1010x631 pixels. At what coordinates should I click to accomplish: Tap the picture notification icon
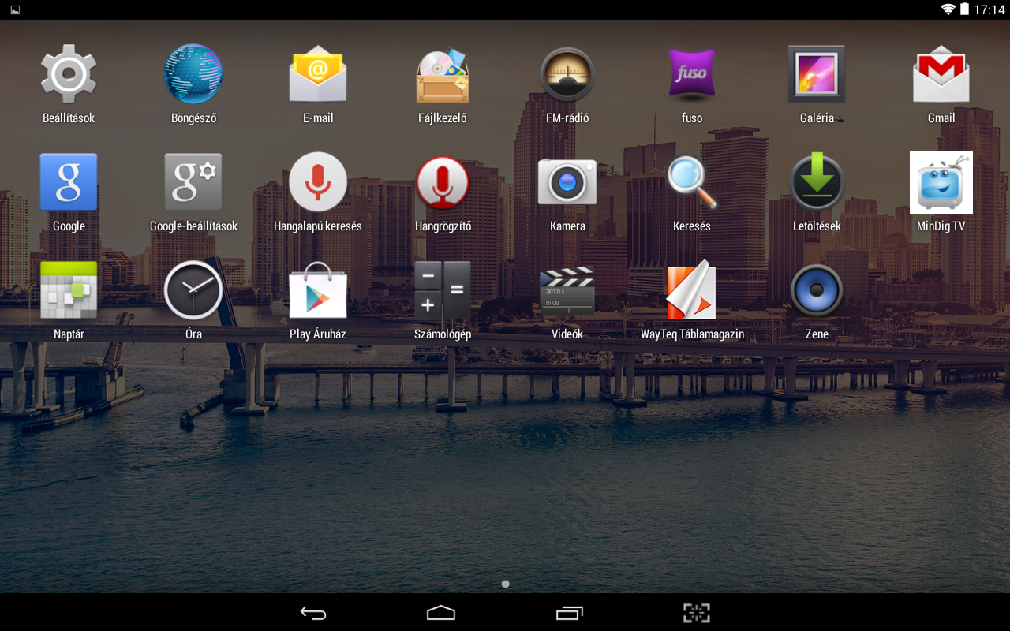pos(15,9)
